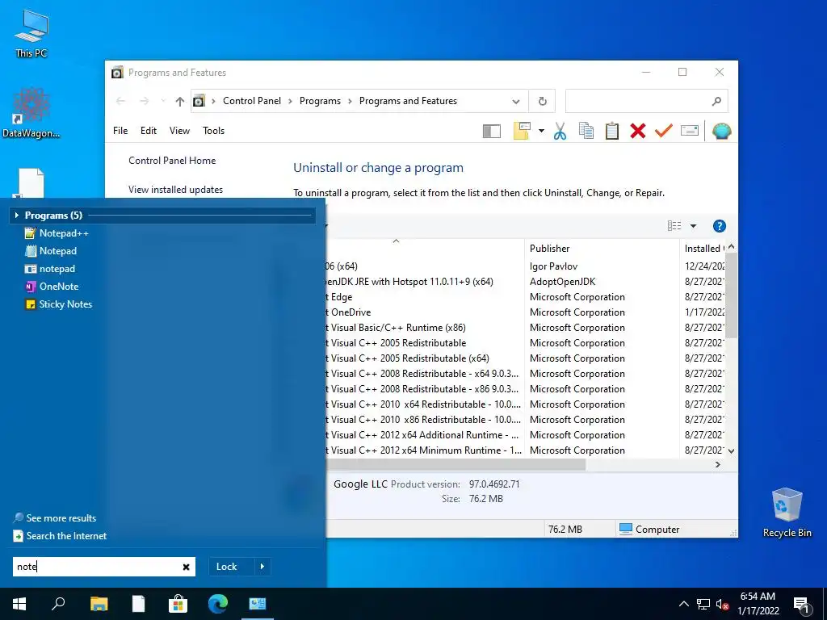The width and height of the screenshot is (827, 620).
Task: Click the muted volume tray icon
Action: pos(722,604)
